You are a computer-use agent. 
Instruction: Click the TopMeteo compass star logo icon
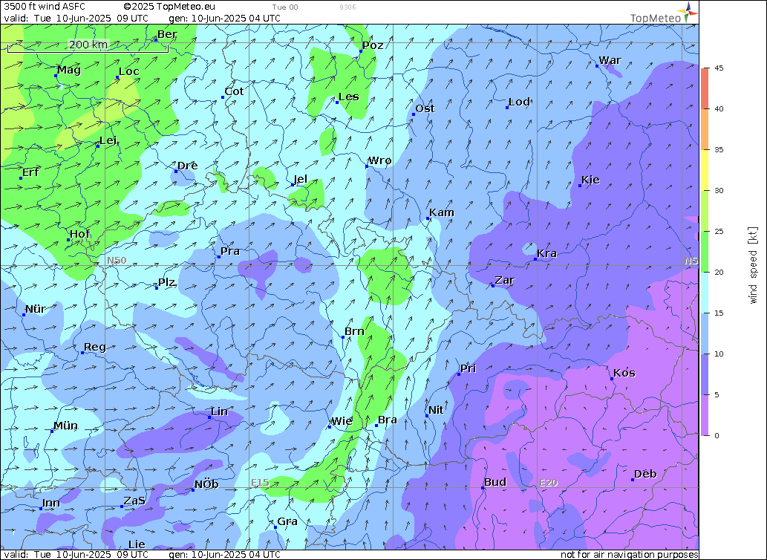click(x=688, y=11)
